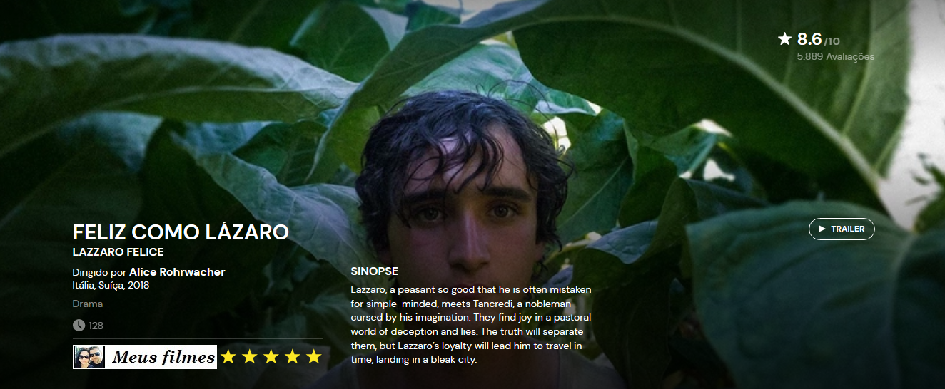Select the third yellow star

pos(271,357)
